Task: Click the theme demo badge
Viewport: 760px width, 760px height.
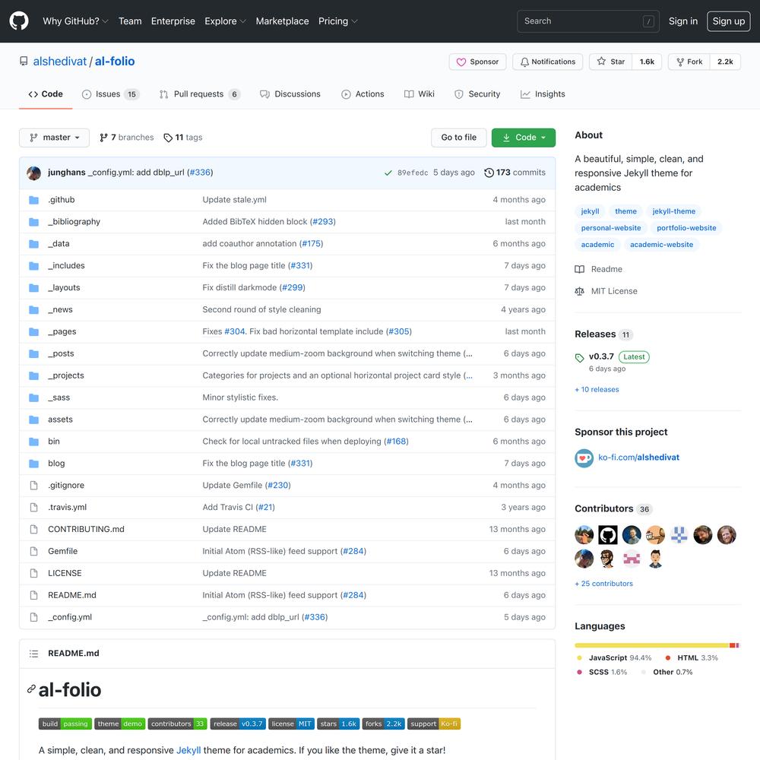Action: click(120, 724)
